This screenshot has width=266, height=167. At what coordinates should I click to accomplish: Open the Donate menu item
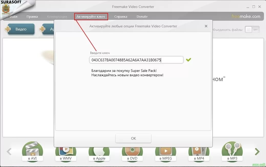coord(142,17)
